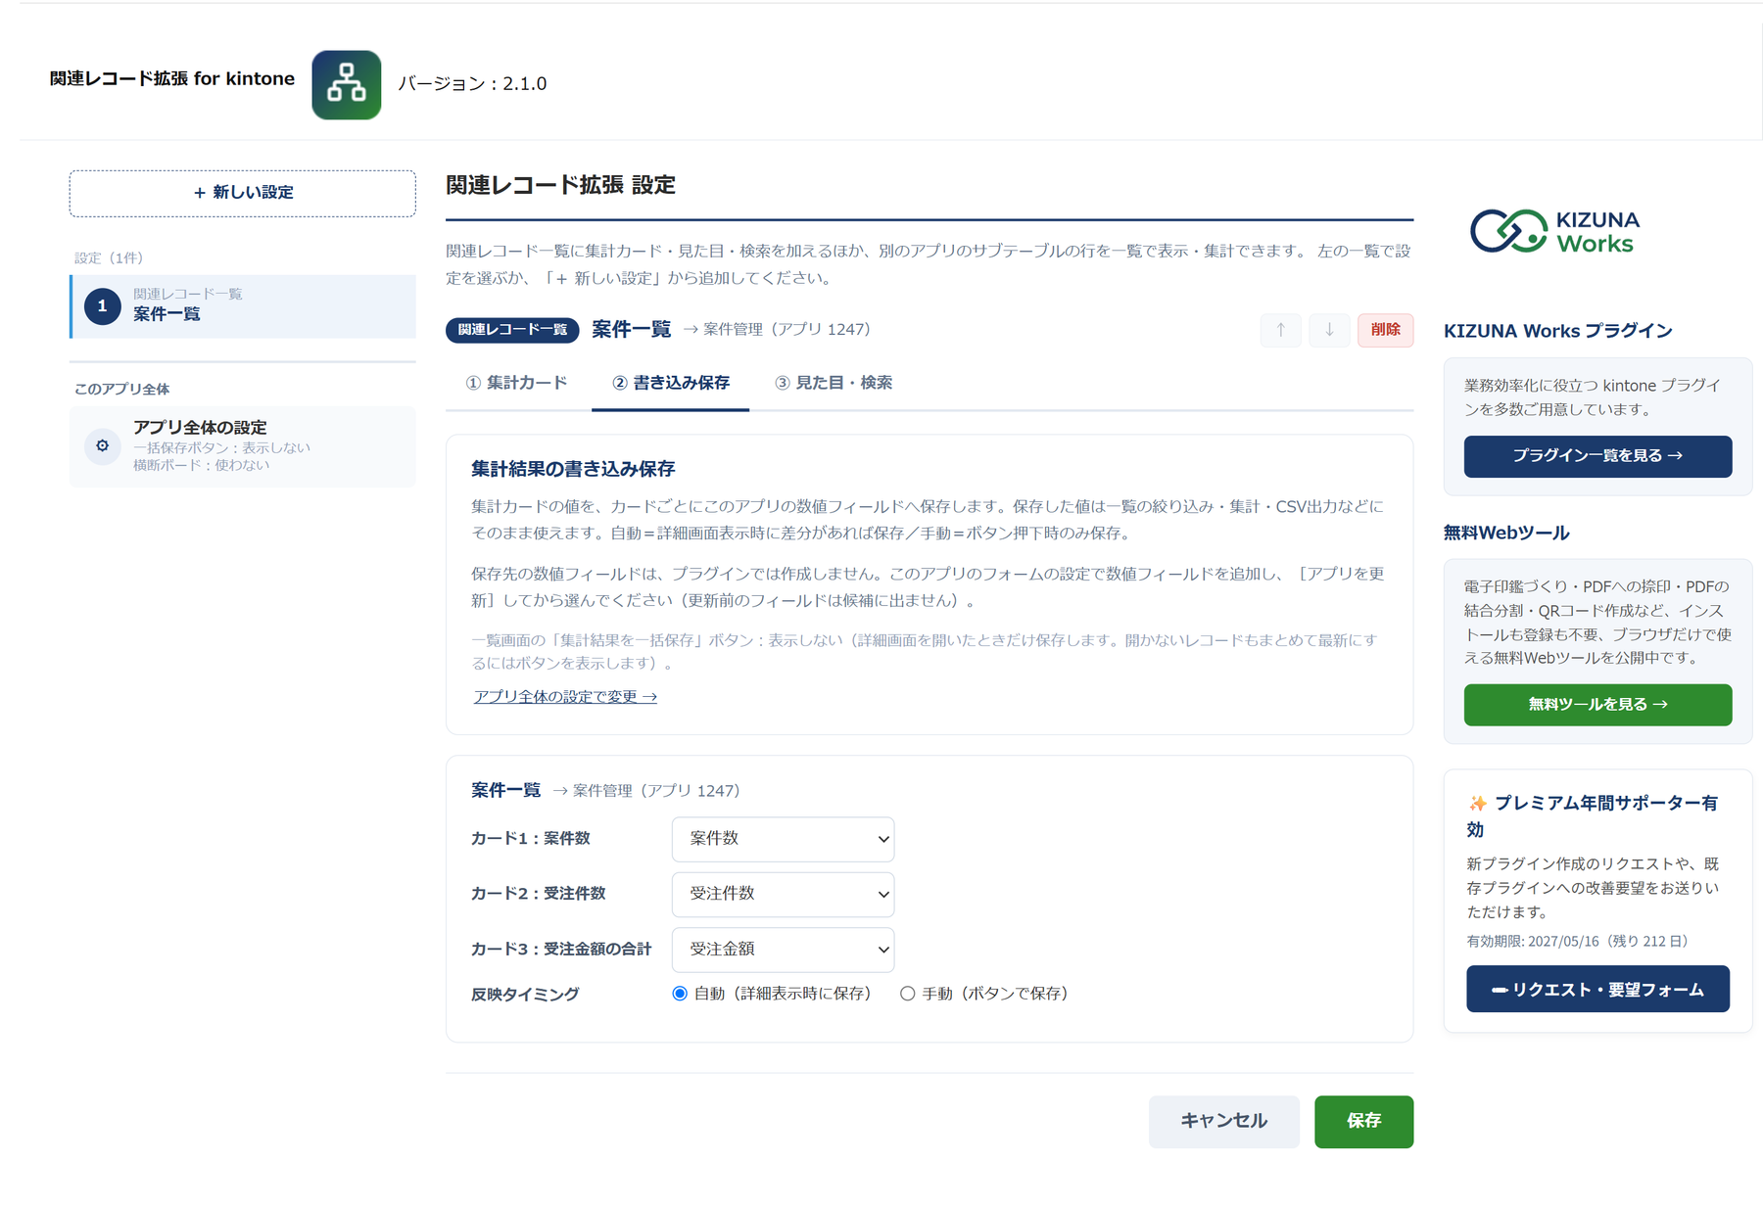The height and width of the screenshot is (1208, 1763).
Task: Follow the アプリ全体の設定で変更 link
Action: (x=565, y=697)
